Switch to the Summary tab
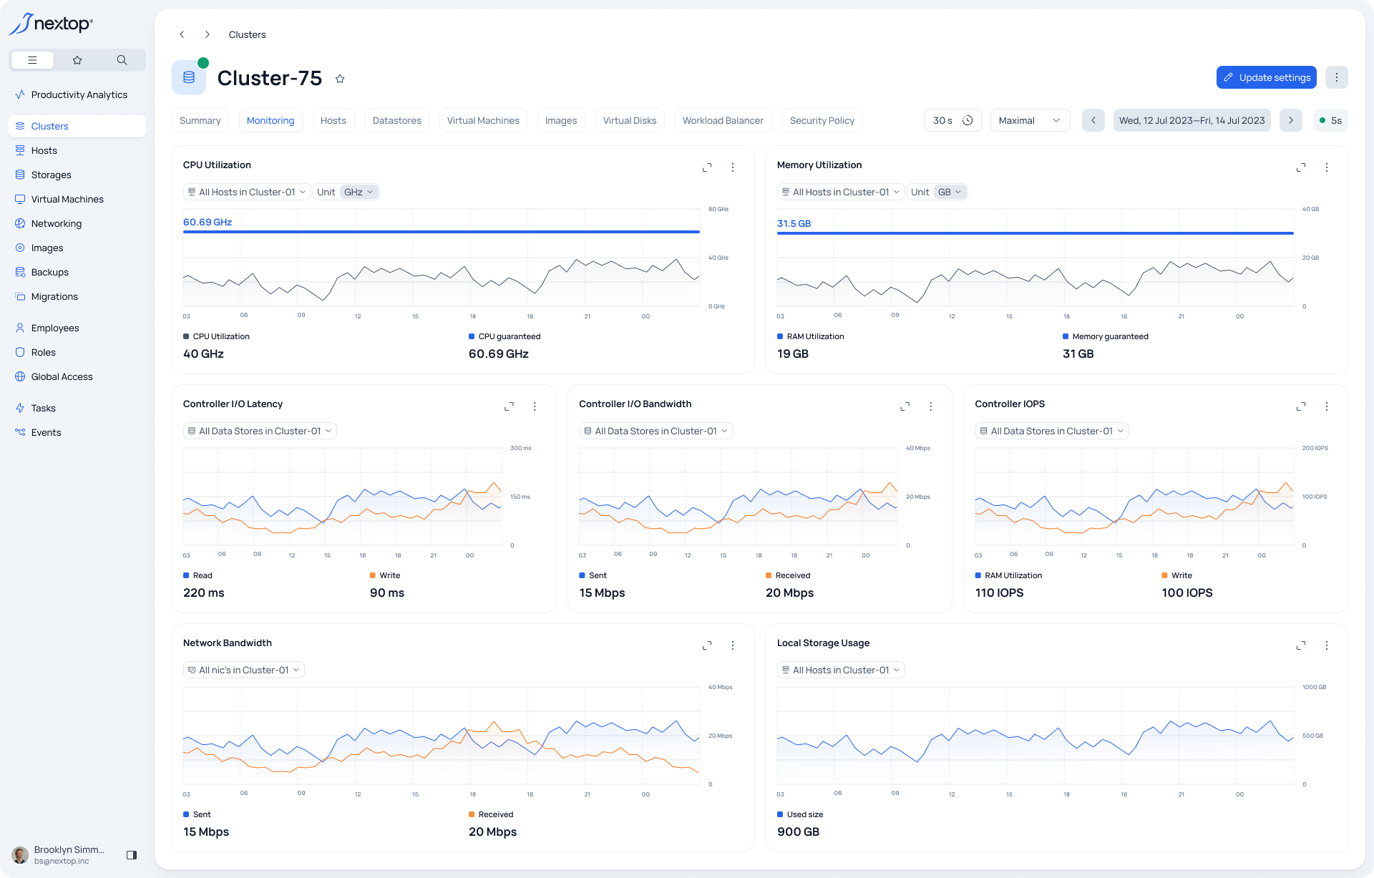The height and width of the screenshot is (878, 1374). click(200, 120)
